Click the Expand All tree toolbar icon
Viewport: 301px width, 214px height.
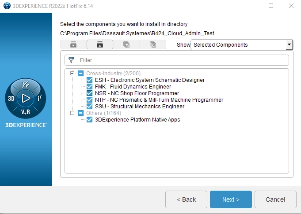[x=73, y=44]
